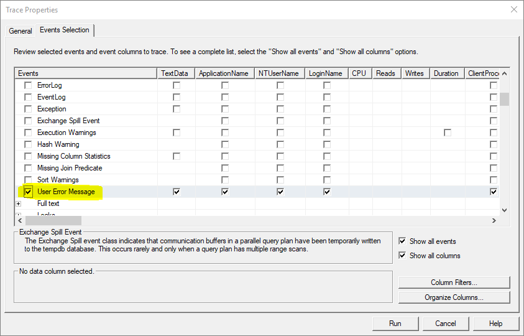Open Help for trace properties
The image size is (524, 336).
tap(495, 324)
